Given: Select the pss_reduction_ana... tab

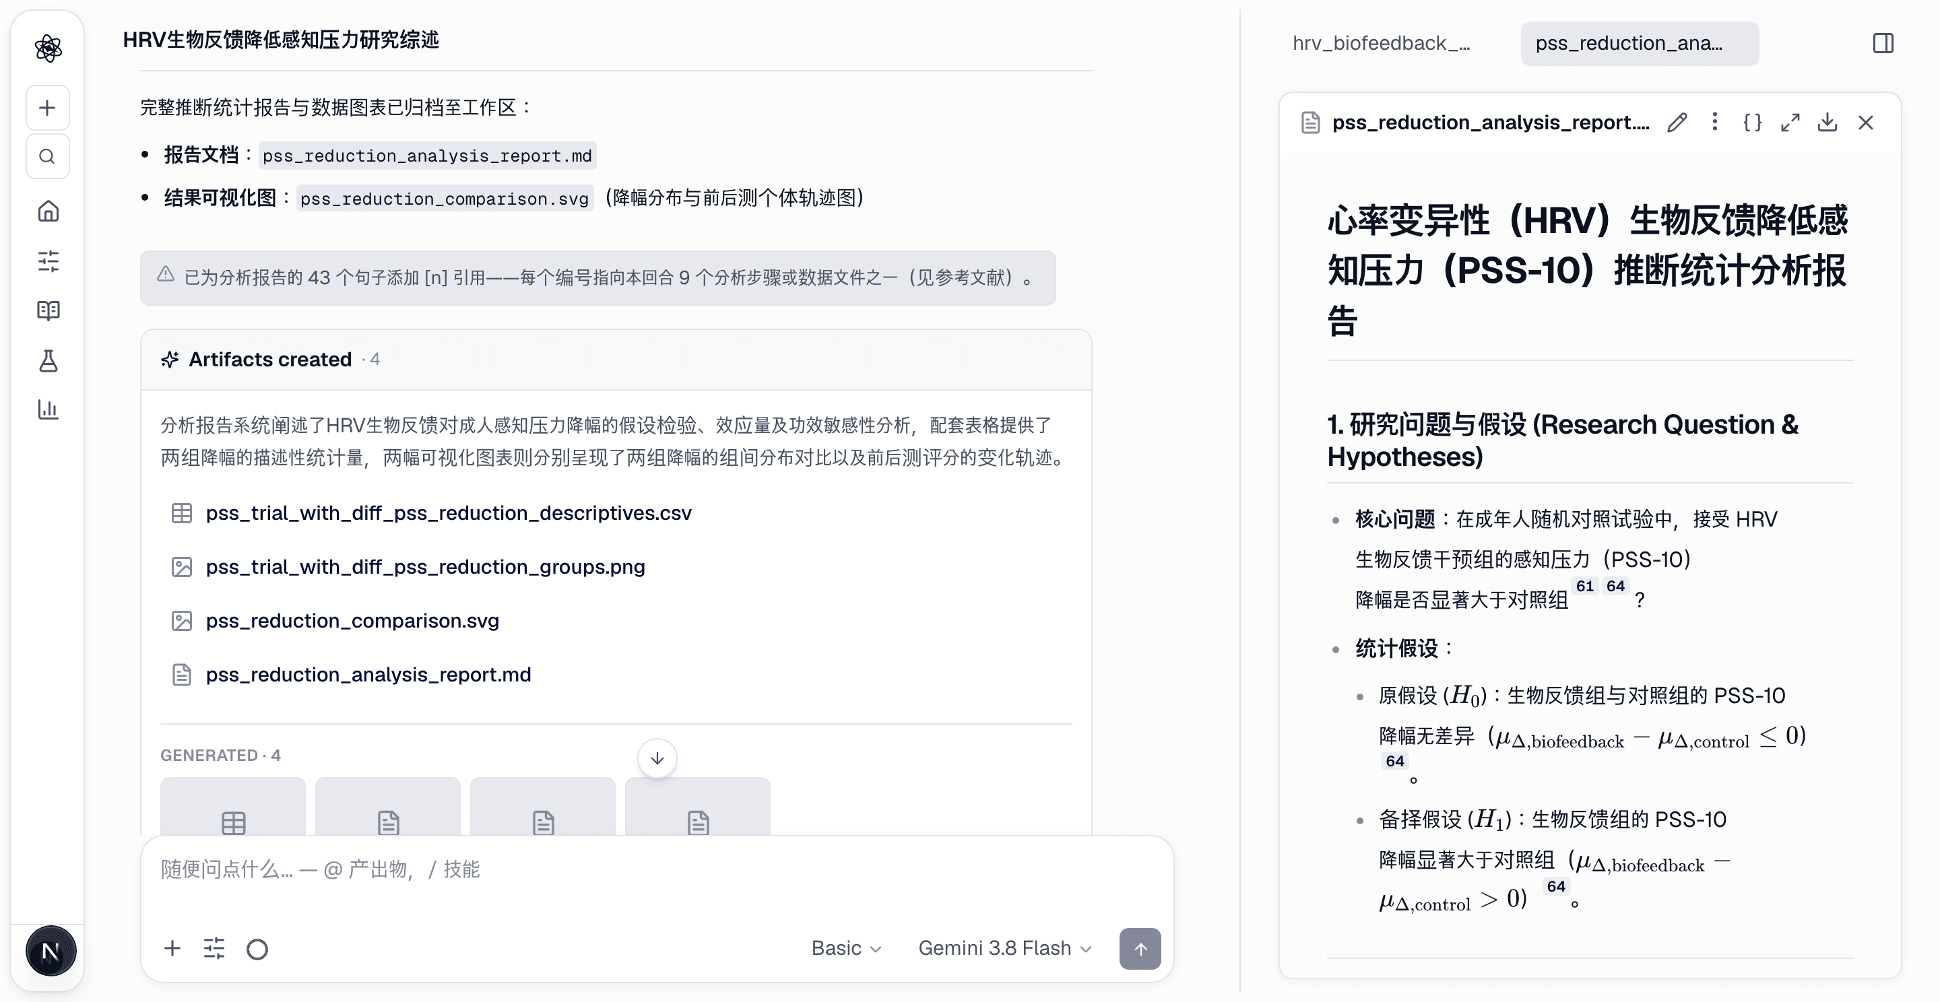Looking at the screenshot, I should coord(1640,43).
